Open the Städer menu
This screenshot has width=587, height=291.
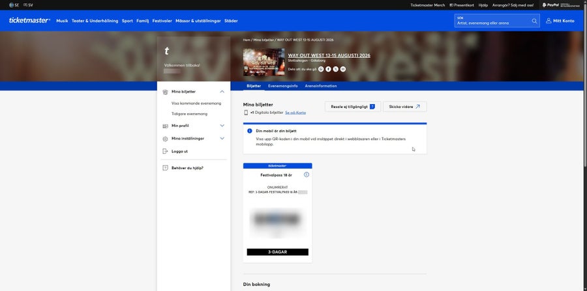231,21
